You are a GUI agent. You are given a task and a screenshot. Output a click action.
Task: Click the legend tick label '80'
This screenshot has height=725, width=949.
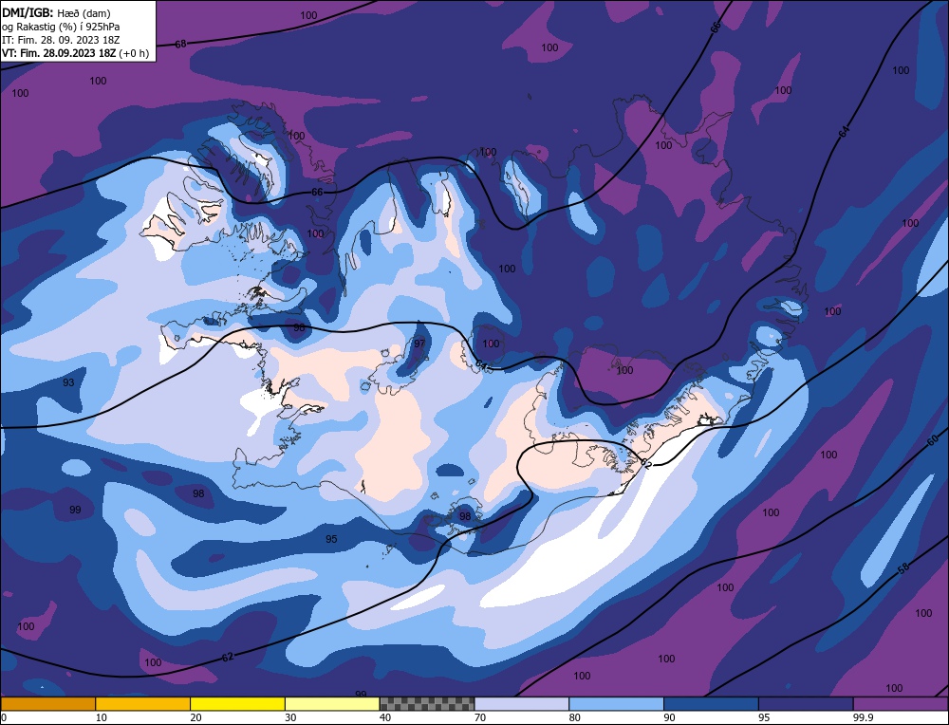click(x=575, y=717)
